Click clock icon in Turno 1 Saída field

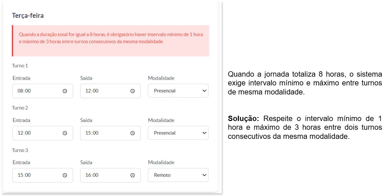point(132,91)
